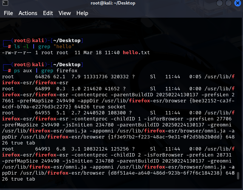
Task: Click process ID 64826 in the first row
Action: tap(43, 77)
